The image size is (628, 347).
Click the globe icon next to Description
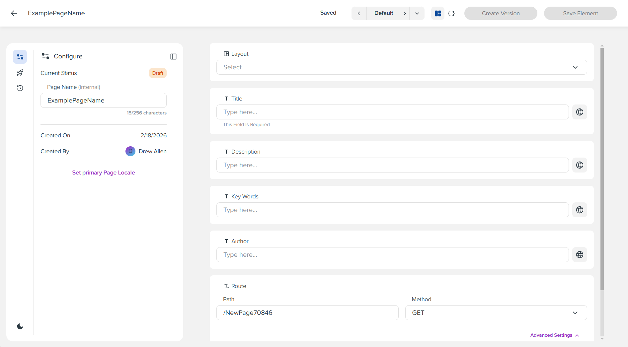(x=580, y=165)
